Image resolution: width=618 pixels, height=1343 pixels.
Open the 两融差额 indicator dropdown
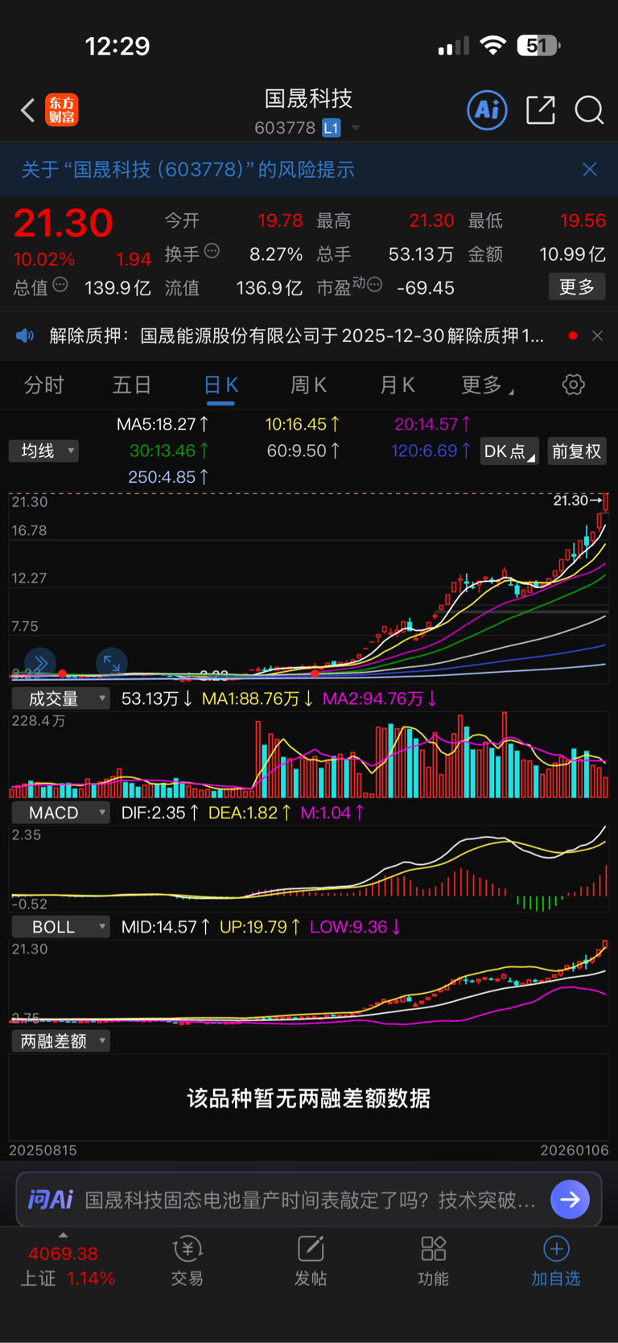[60, 1041]
